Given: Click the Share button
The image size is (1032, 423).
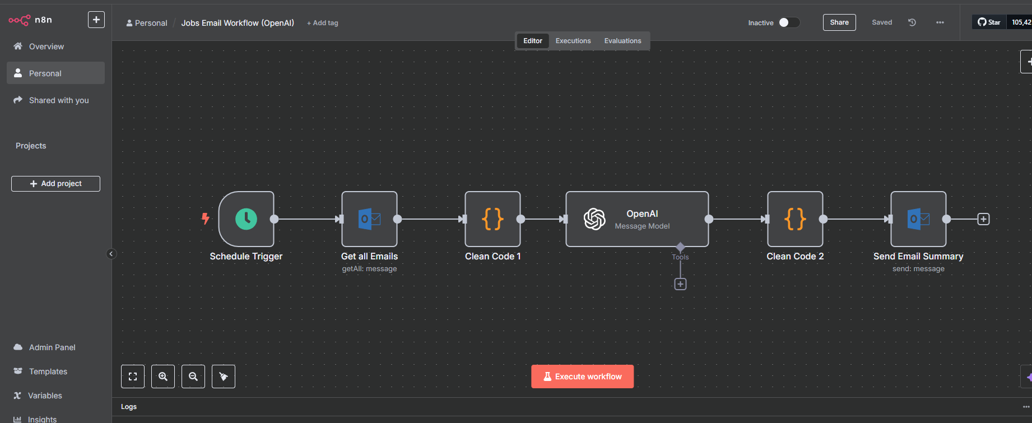Looking at the screenshot, I should [x=839, y=22].
